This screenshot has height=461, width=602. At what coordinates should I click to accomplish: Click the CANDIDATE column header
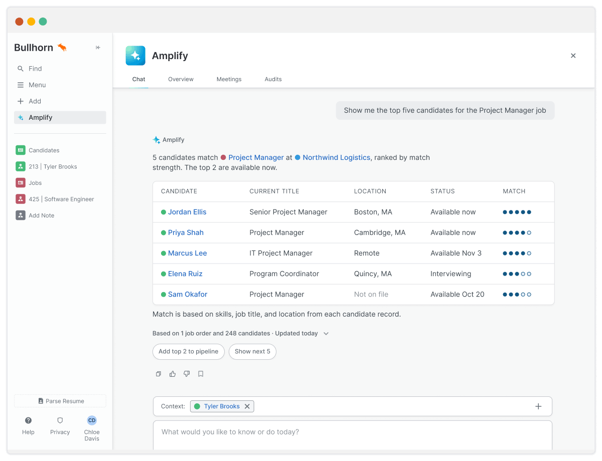[179, 191]
